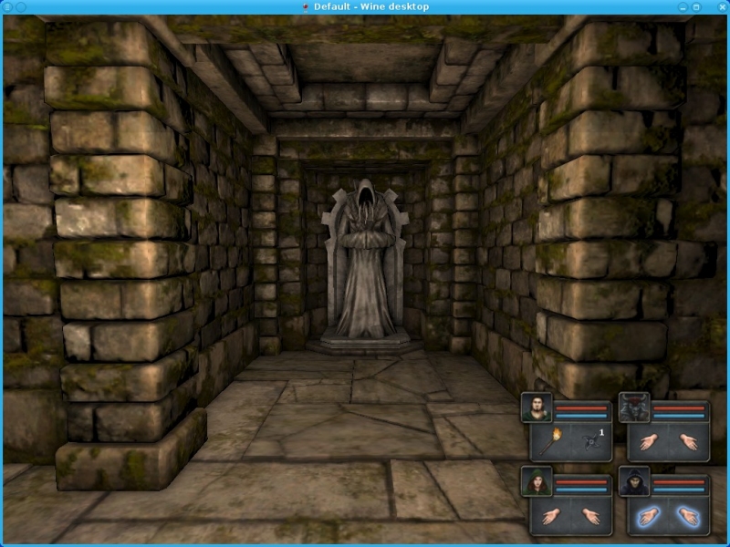Viewport: 730px width, 547px height.
Task: Open the bearded human champion's portrait
Action: pos(536,408)
